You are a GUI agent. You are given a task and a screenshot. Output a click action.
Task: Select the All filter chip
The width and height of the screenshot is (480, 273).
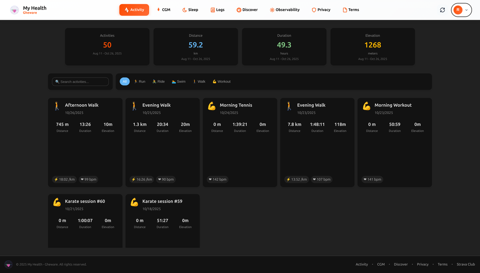point(124,81)
